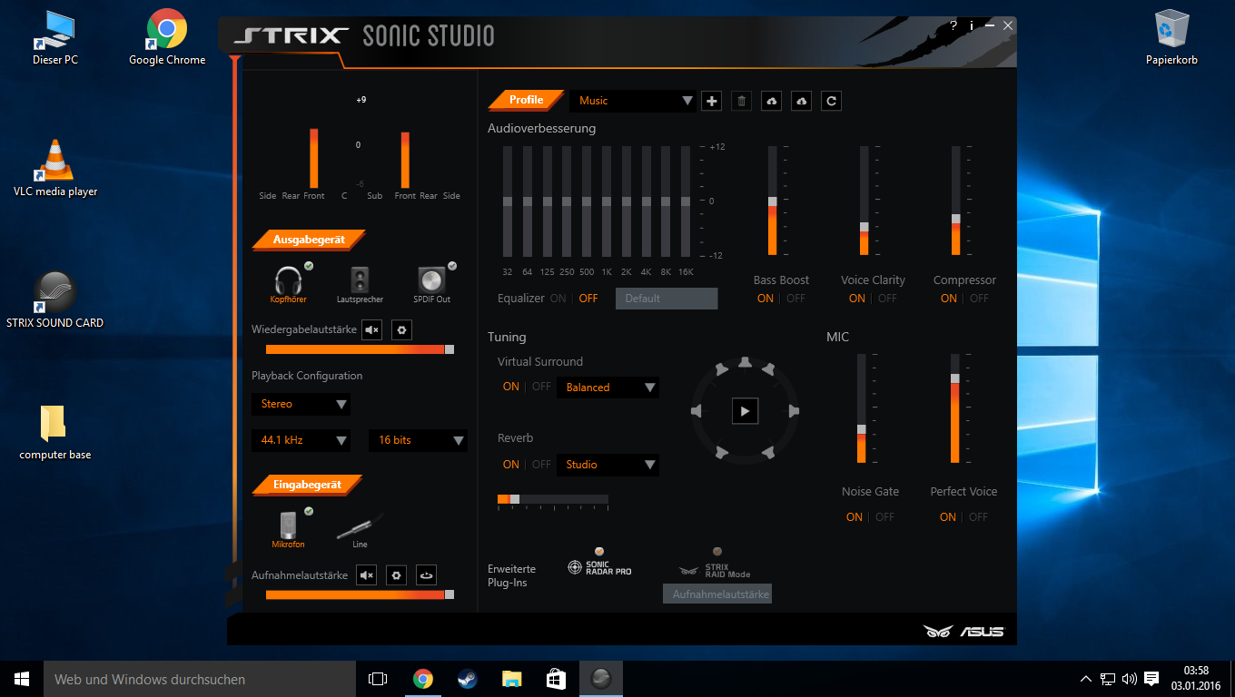Image resolution: width=1235 pixels, height=697 pixels.
Task: Click the 'Web und Windows durchsuchen' search box
Action: click(x=200, y=679)
